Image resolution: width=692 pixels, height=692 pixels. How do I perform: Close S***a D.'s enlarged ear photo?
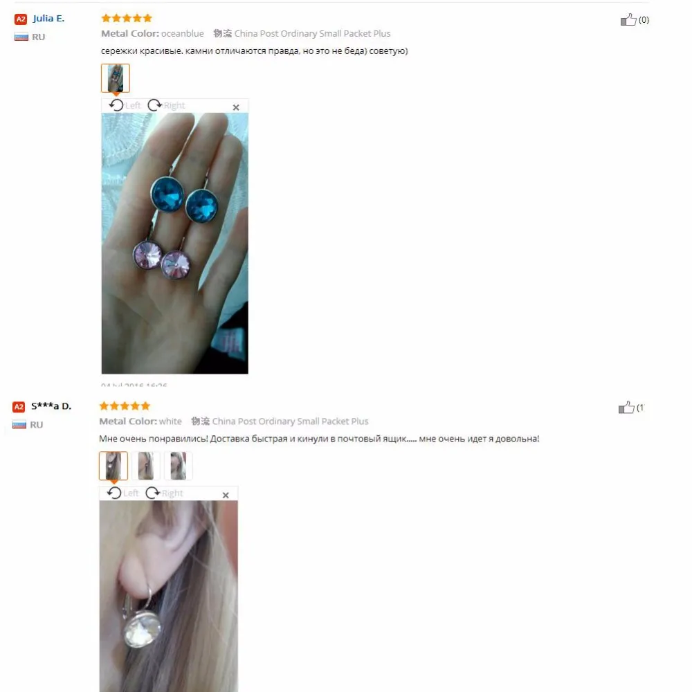point(226,495)
